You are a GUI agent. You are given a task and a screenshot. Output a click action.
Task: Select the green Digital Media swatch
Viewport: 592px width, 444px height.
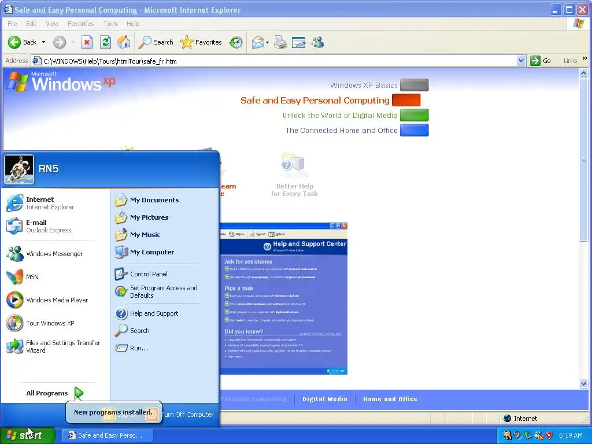click(414, 115)
